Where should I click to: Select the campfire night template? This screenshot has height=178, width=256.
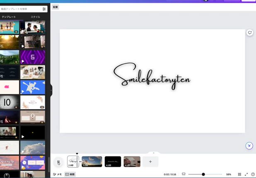tap(10, 117)
